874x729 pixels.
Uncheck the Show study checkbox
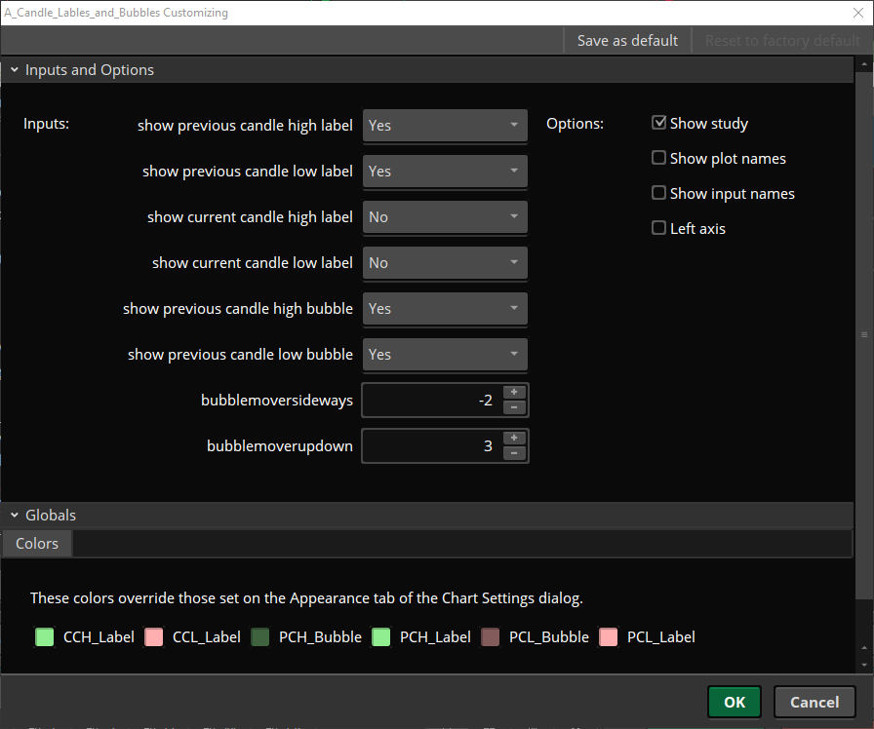point(658,123)
